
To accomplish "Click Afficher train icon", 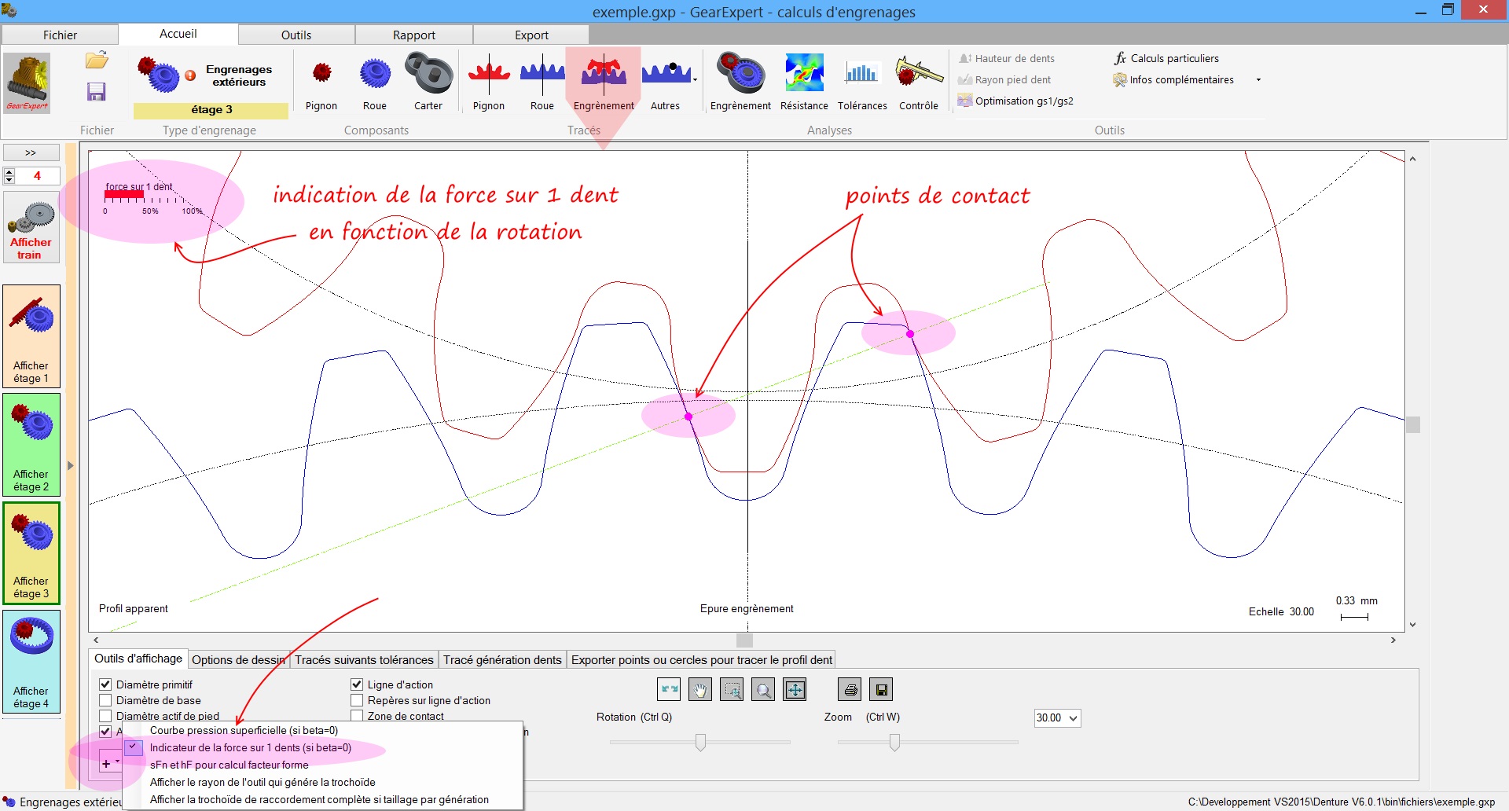I will [x=31, y=229].
